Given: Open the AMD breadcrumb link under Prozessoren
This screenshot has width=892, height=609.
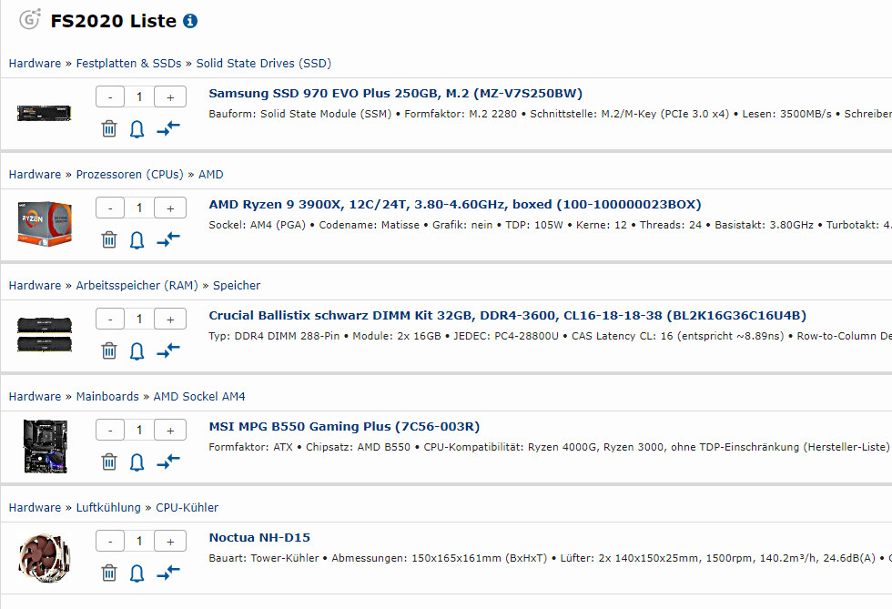Looking at the screenshot, I should [210, 174].
